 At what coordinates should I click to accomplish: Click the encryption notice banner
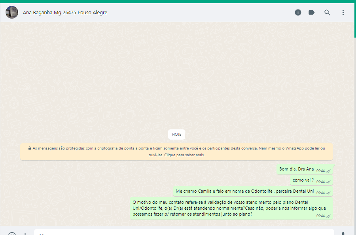point(177,152)
